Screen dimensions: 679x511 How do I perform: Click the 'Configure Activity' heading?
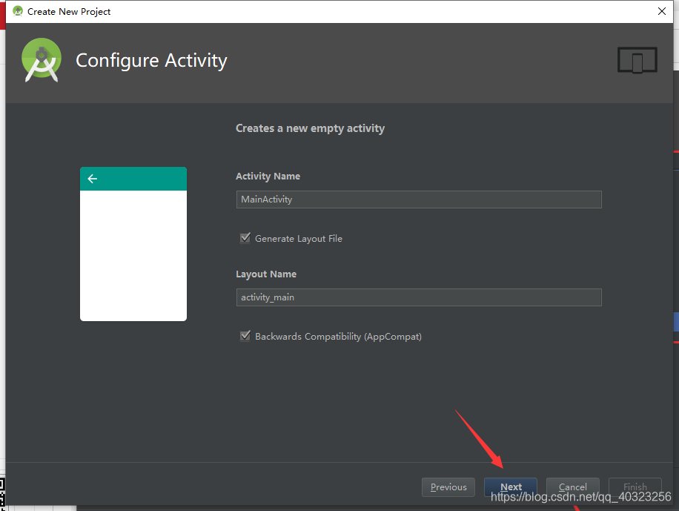(151, 60)
